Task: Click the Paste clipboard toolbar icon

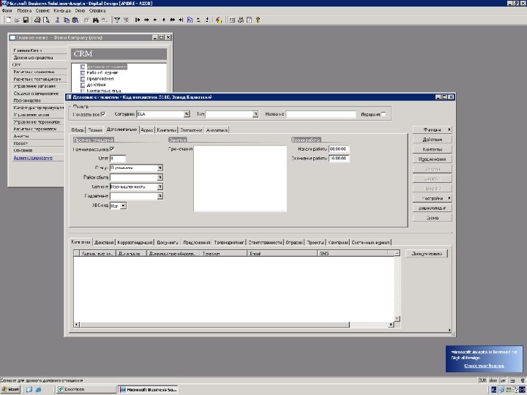Action: [x=75, y=20]
